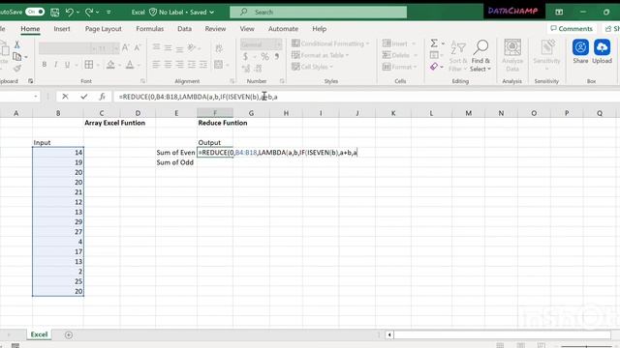Open Find & Select menu
Viewport: 620px width, 348px height.
tap(480, 56)
